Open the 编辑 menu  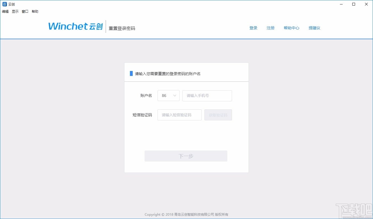pos(5,12)
